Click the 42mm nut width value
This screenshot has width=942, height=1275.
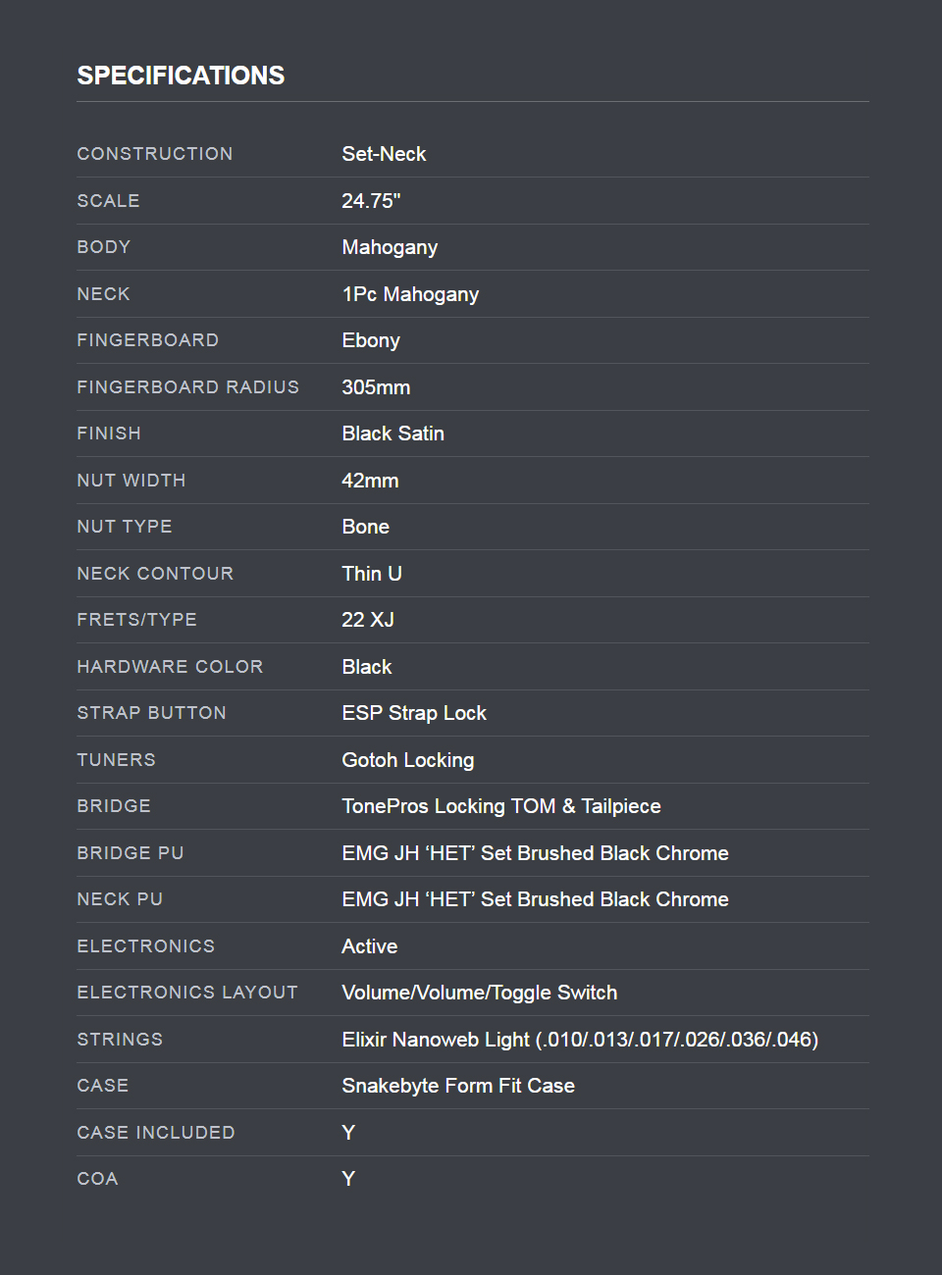pyautogui.click(x=370, y=481)
